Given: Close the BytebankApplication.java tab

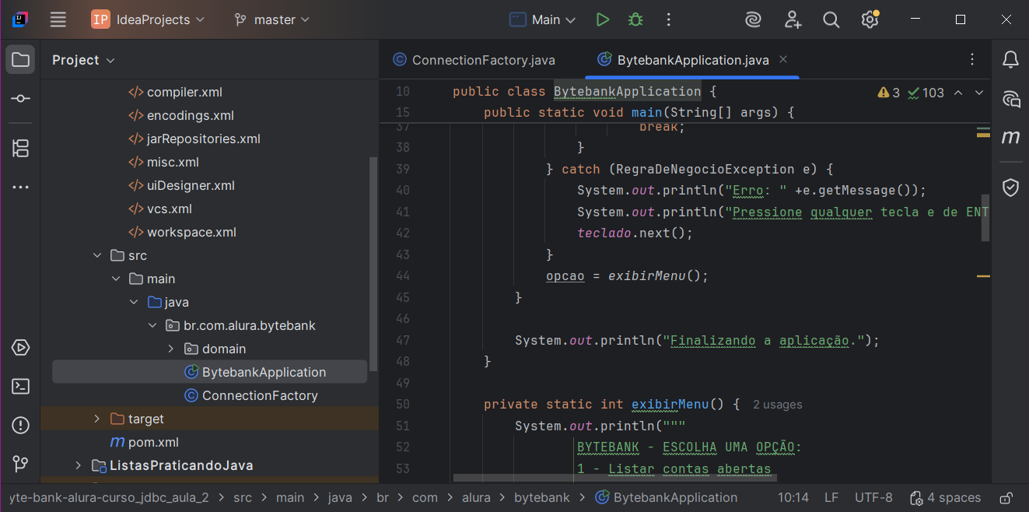Looking at the screenshot, I should coord(783,60).
